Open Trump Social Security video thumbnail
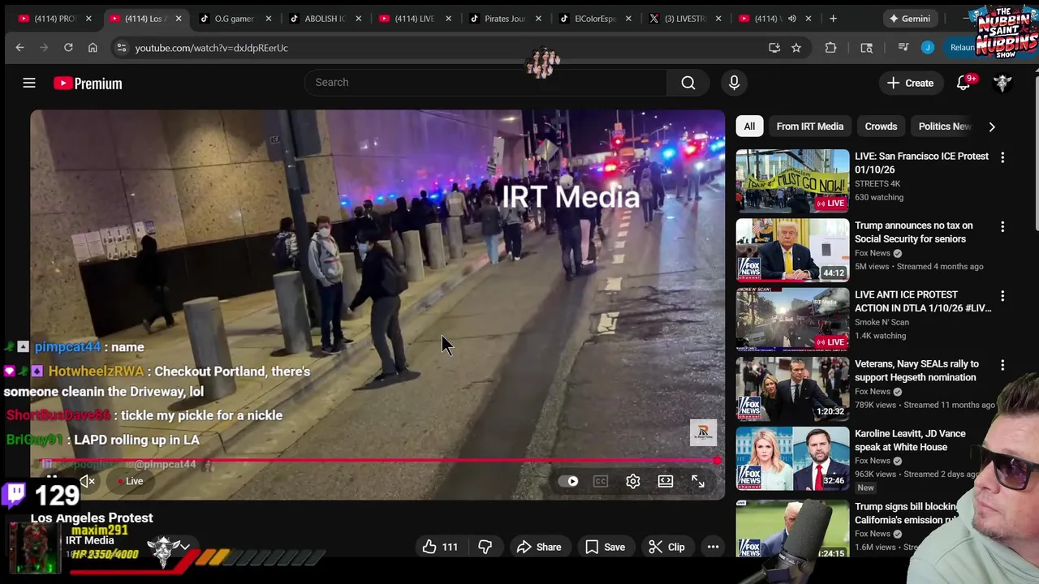The height and width of the screenshot is (584, 1039). pos(792,250)
